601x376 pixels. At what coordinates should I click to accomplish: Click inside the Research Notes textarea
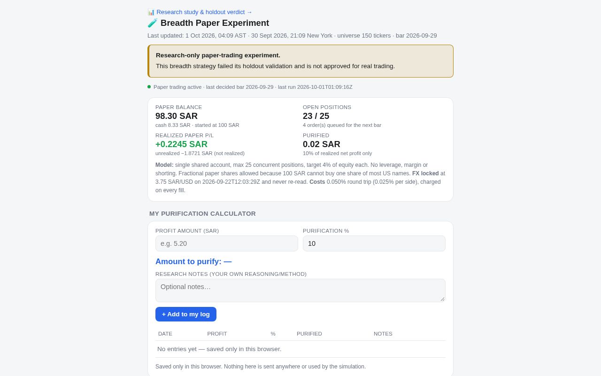[x=300, y=290]
